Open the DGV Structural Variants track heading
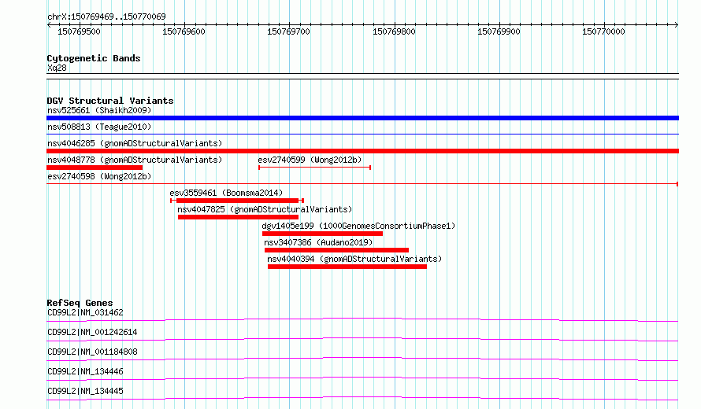The image size is (701, 409). 110,101
